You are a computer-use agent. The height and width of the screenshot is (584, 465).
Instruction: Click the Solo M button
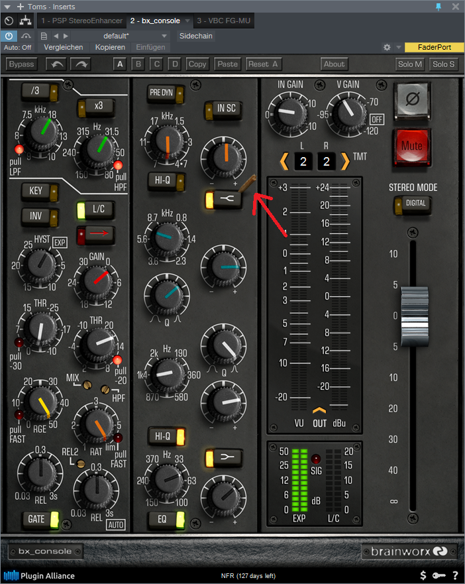click(410, 64)
